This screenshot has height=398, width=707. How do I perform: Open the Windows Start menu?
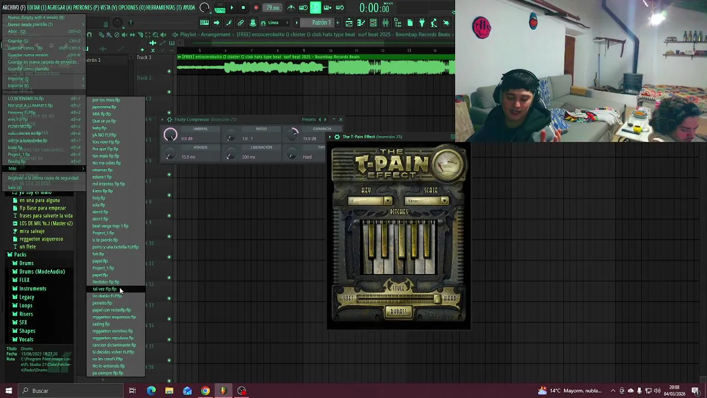tap(8, 391)
